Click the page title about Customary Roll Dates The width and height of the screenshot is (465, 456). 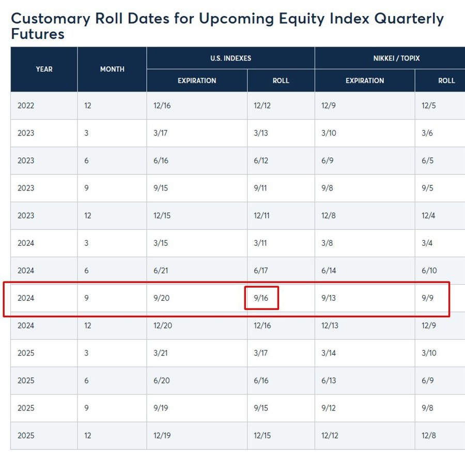(227, 26)
